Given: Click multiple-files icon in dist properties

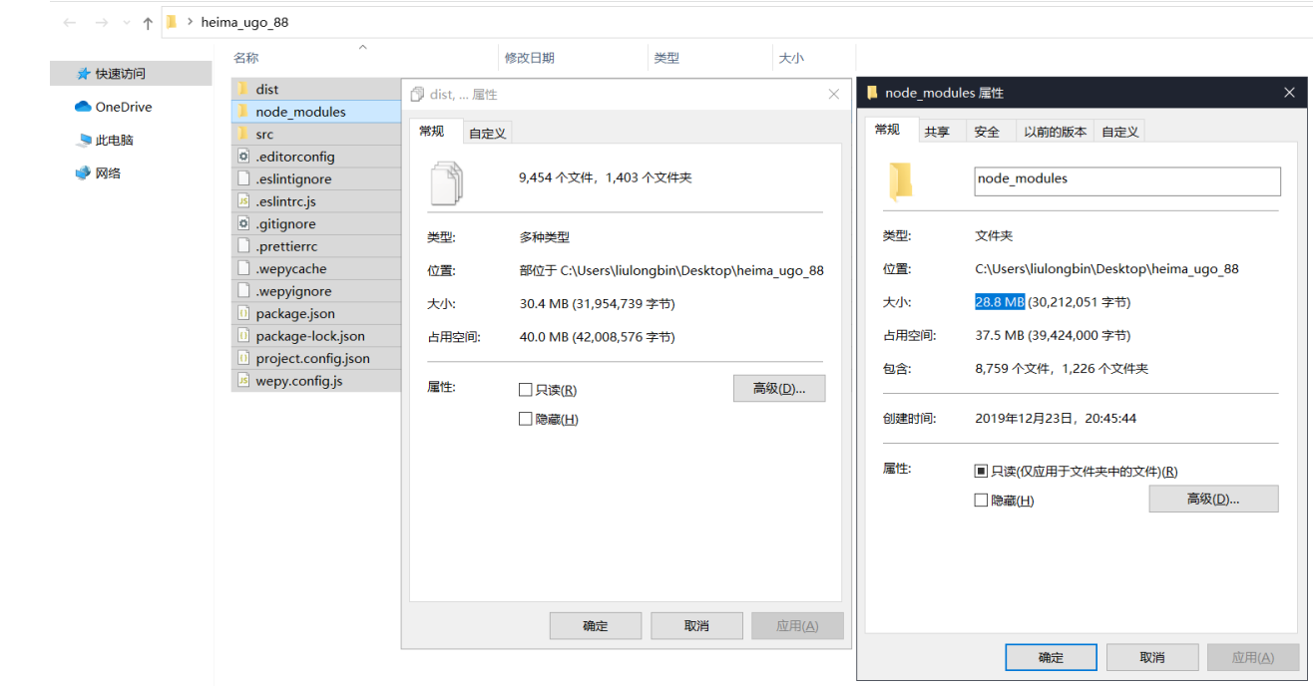Looking at the screenshot, I should point(448,183).
